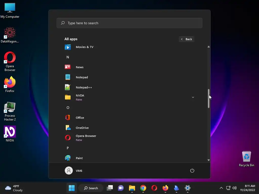
Task: Jump to letter N header
Action: 68,57
